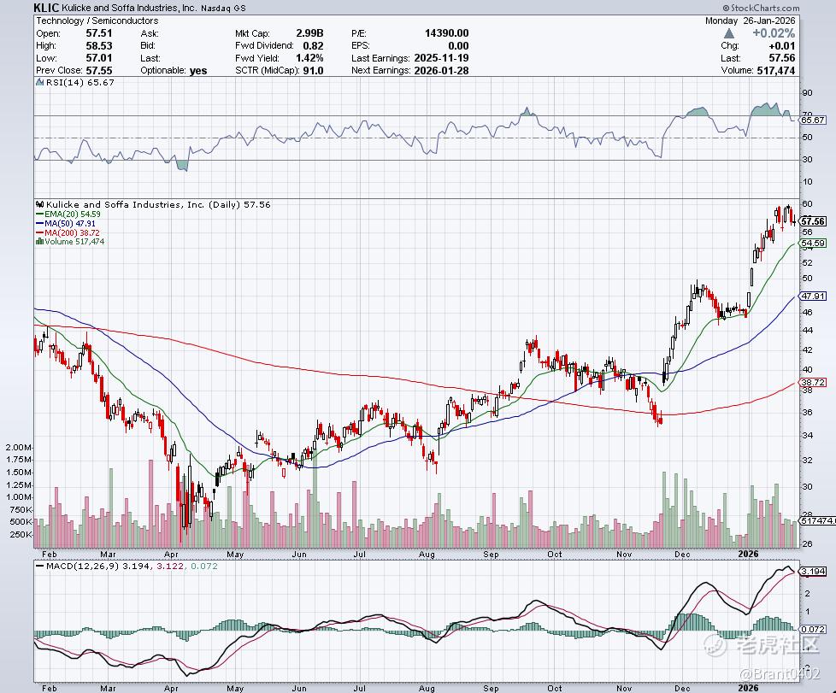Click the 0.072 MACD histogram axis tag
This screenshot has height=693, width=836.
[813, 629]
